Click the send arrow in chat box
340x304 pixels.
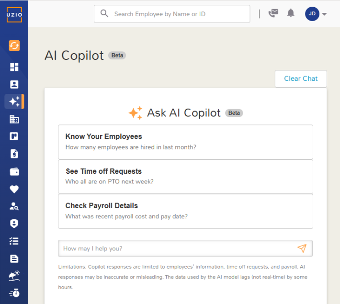coord(302,248)
